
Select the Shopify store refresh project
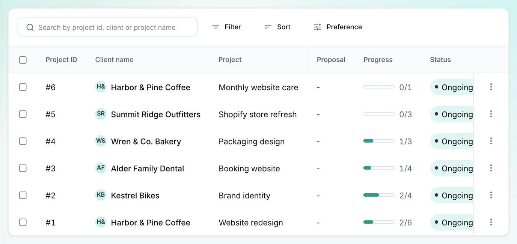(x=258, y=114)
